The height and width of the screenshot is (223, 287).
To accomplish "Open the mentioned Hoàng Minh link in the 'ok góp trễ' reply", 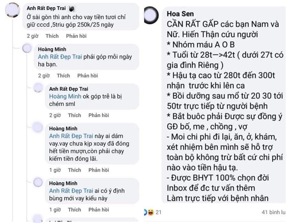I will (65, 96).
